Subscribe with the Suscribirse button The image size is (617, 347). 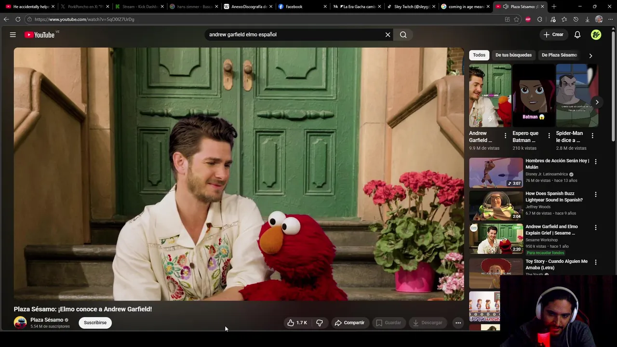coord(95,323)
